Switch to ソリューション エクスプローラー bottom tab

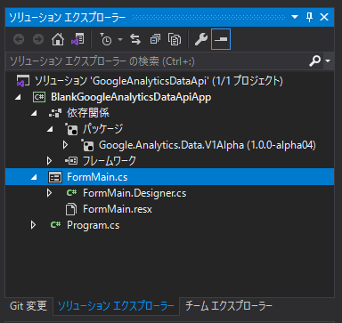tap(116, 306)
